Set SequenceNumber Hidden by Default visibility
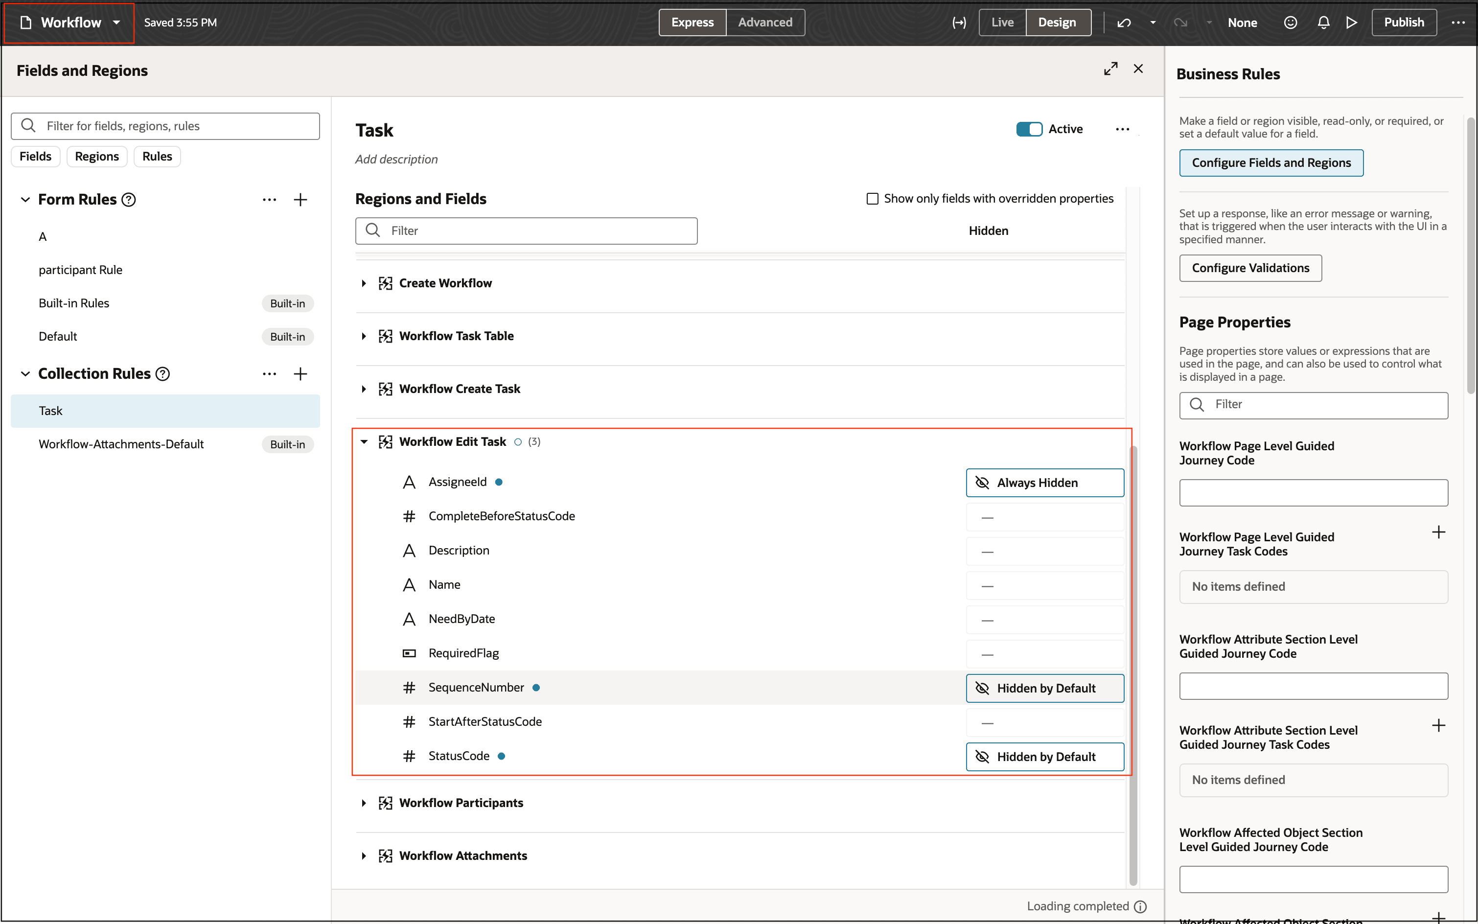This screenshot has height=924, width=1478. [1045, 688]
